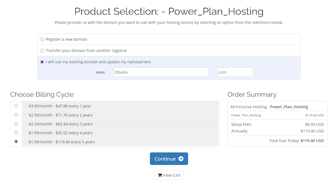This screenshot has height=182, width=332.
Task: Select use my existing domain radio button
Action: pos(42,62)
